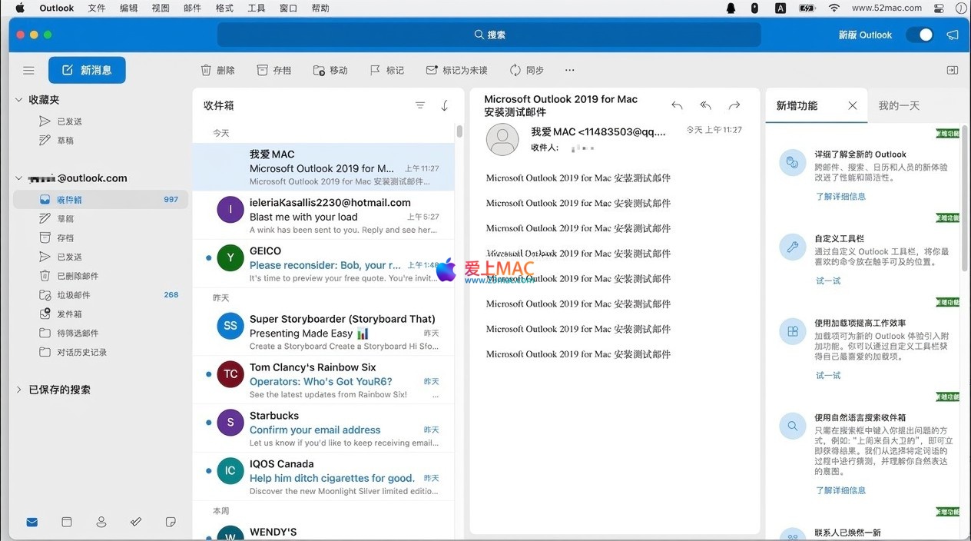Viewport: 971px width, 541px height.
Task: Click the Delete (删除) trash icon
Action: pyautogui.click(x=206, y=70)
